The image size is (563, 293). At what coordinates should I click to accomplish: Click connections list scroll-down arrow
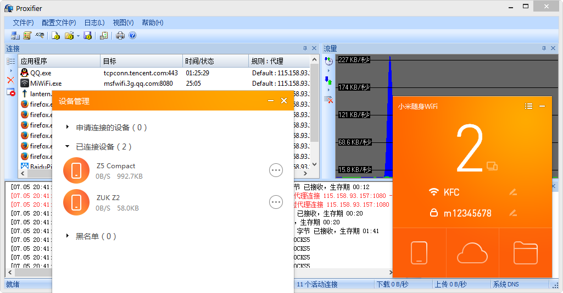pos(315,164)
